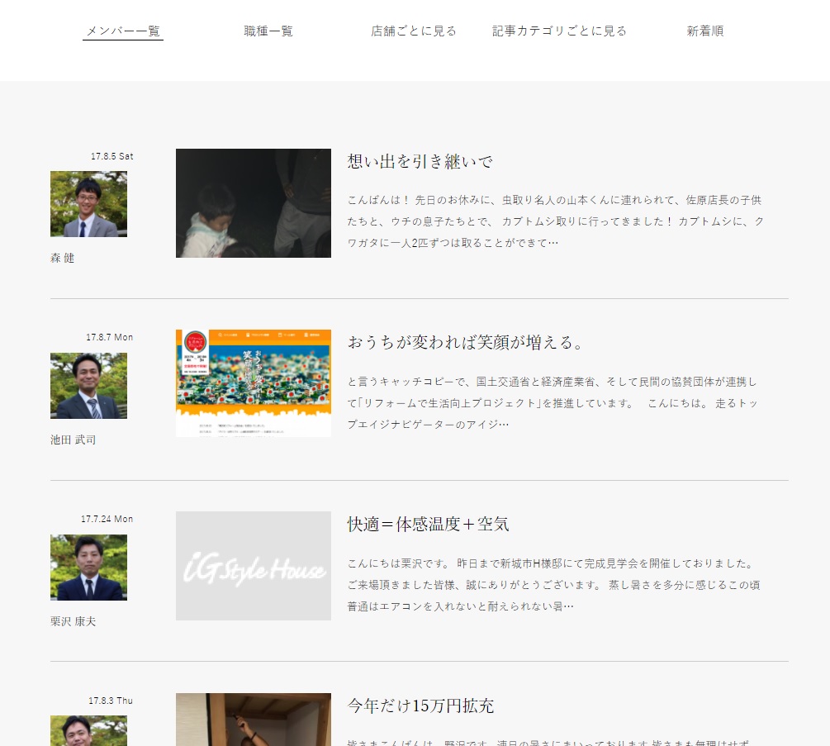Open article 快適＝体感温度＋空気
The image size is (830, 746).
coord(428,524)
